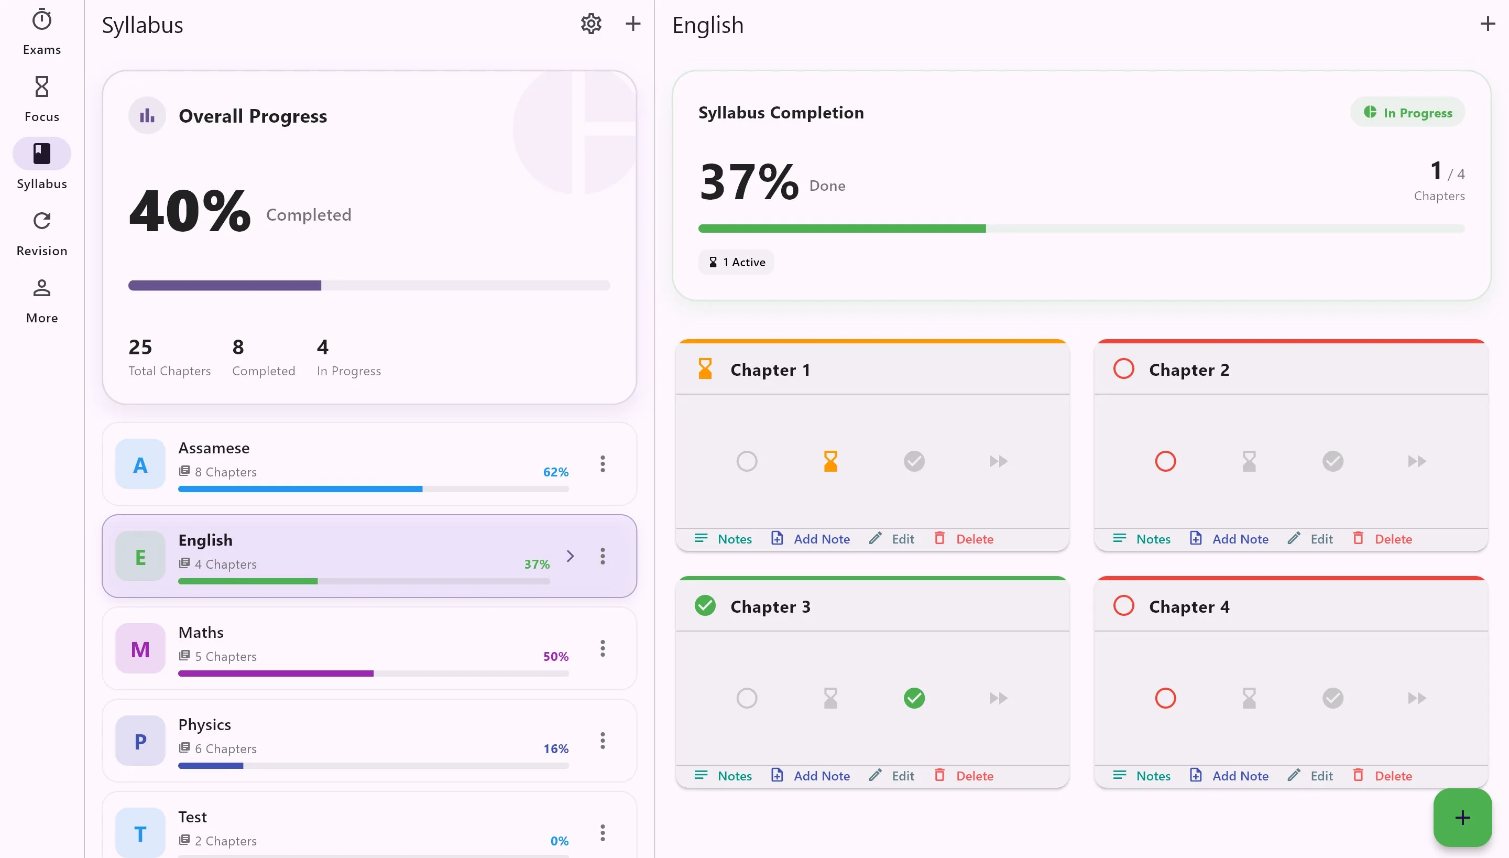1509x858 pixels.
Task: Click the English syllabus completion progress bar
Action: click(x=1081, y=229)
